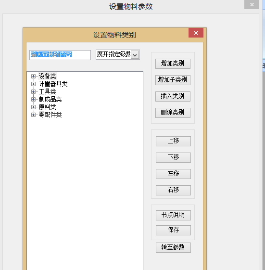265x270 pixels.
Task: Click the 右移 button
Action: (x=173, y=190)
